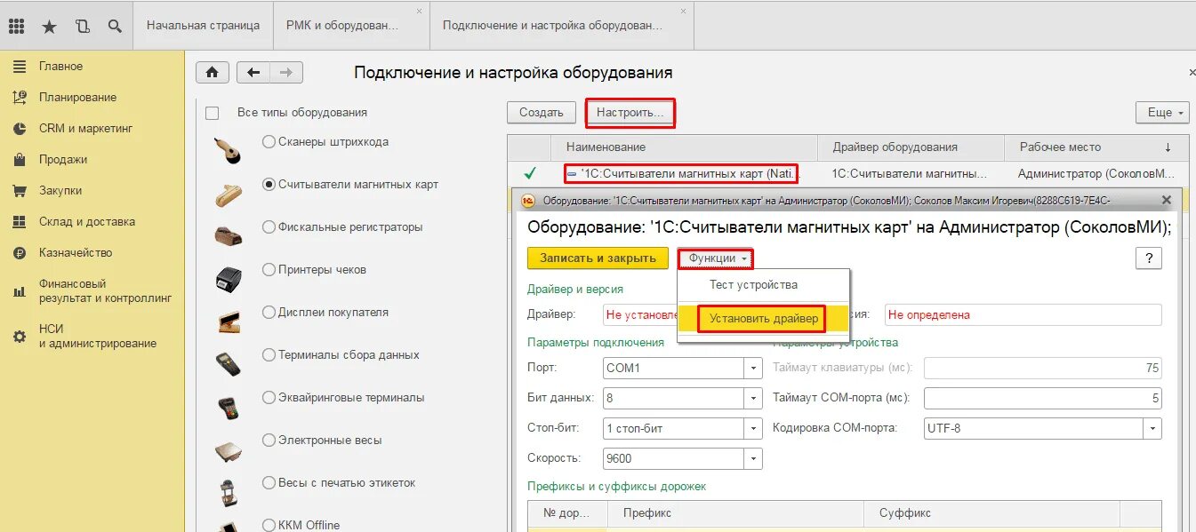Select the Фискальные регистраторы radio button
This screenshot has width=1196, height=532.
click(x=269, y=227)
